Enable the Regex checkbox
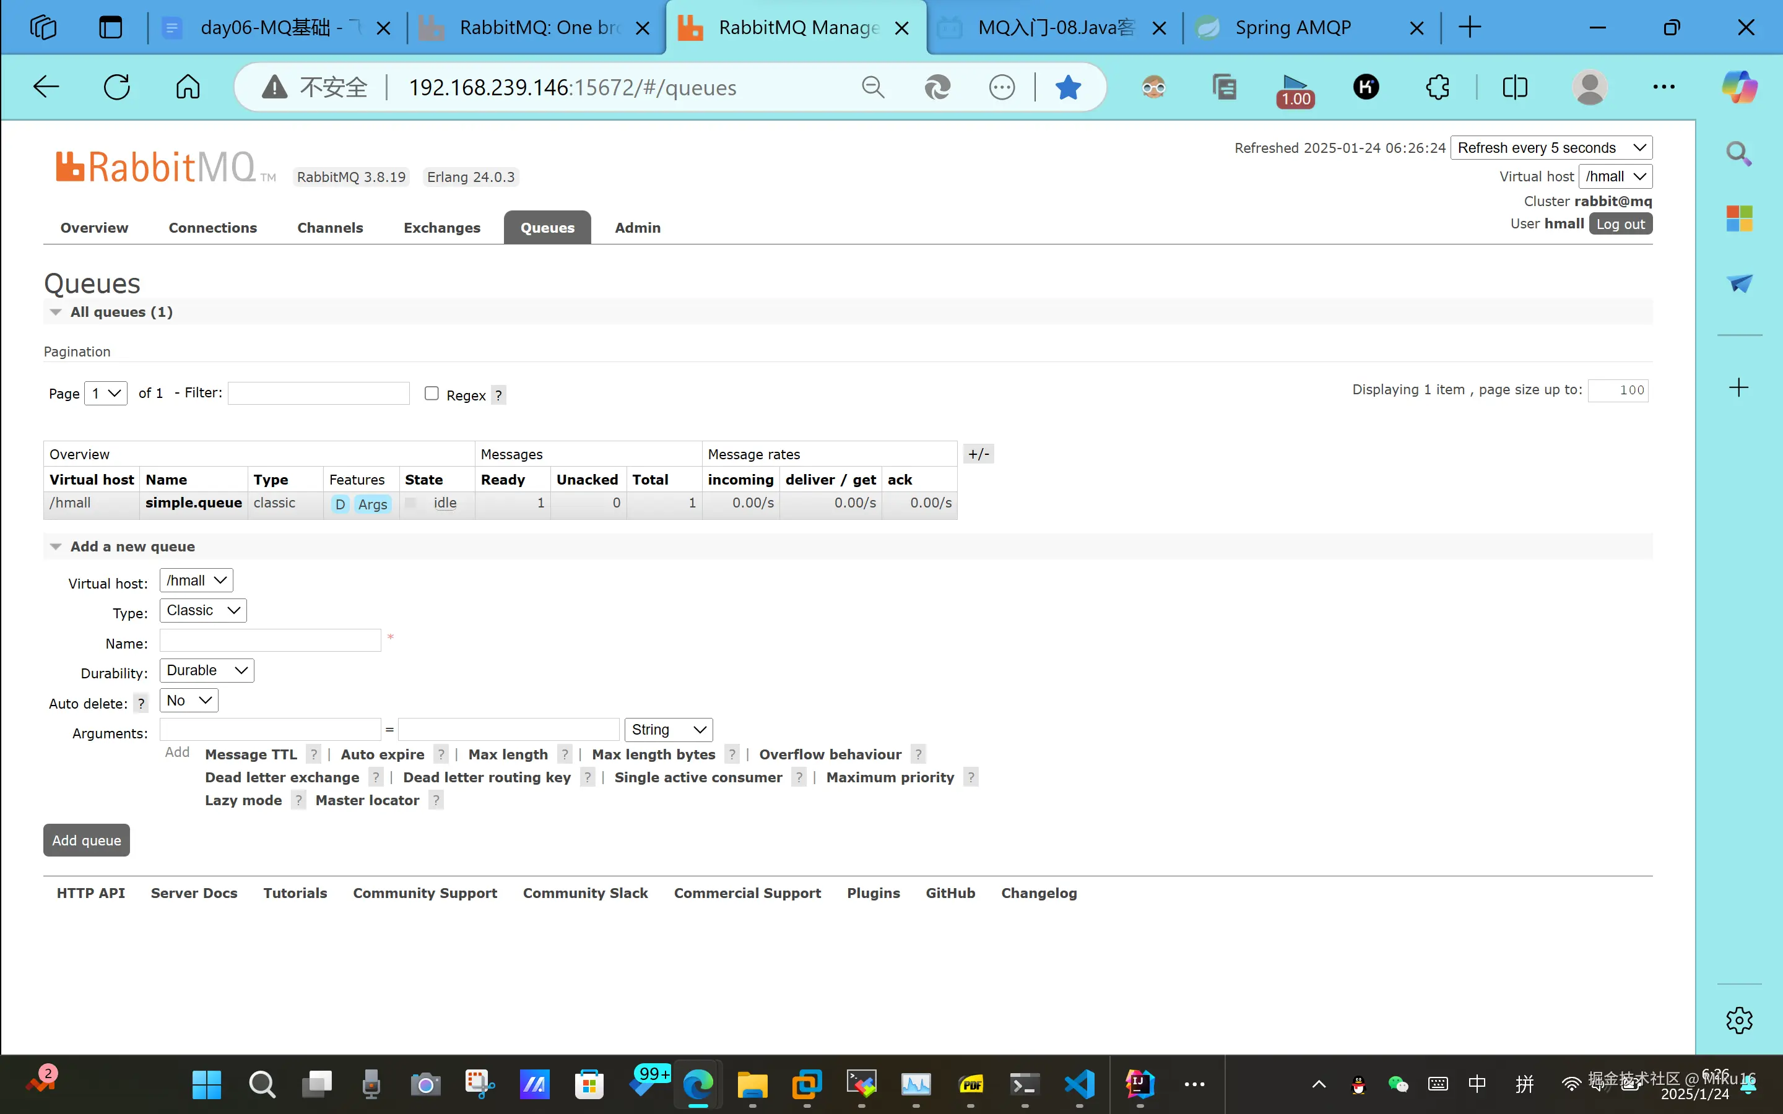Screen dimensions: 1783x1114 coord(432,394)
